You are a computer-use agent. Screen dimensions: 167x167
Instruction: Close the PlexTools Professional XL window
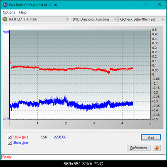coord(160,5)
